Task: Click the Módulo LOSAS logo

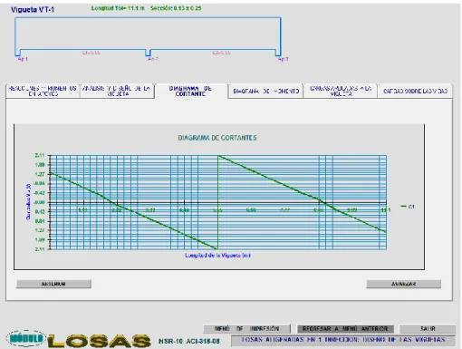Action: point(79,340)
